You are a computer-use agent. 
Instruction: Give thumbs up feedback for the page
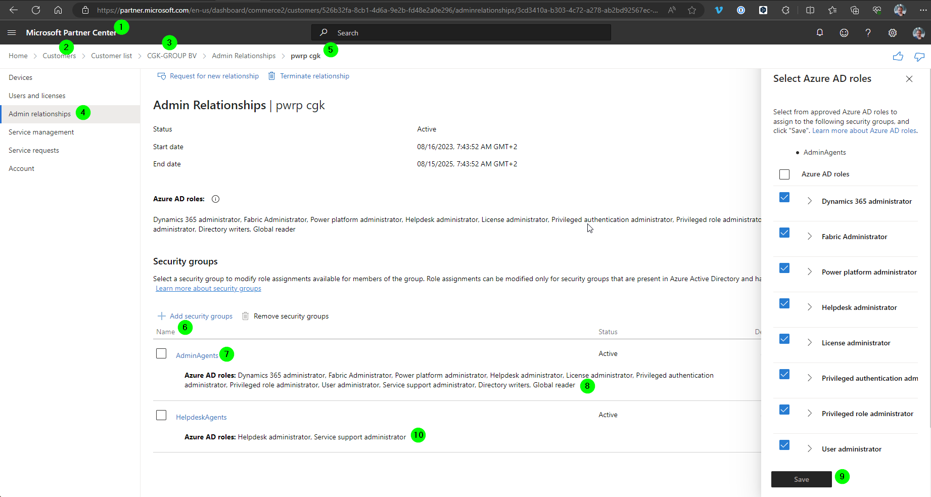click(898, 57)
